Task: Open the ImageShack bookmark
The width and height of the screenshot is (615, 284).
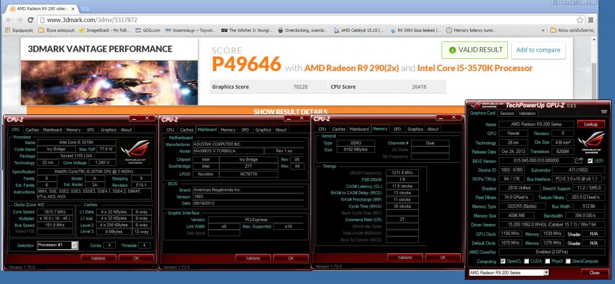Action: (x=104, y=30)
